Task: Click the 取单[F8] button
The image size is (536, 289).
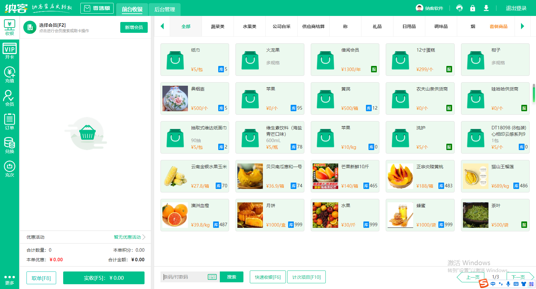Action: 41,278
